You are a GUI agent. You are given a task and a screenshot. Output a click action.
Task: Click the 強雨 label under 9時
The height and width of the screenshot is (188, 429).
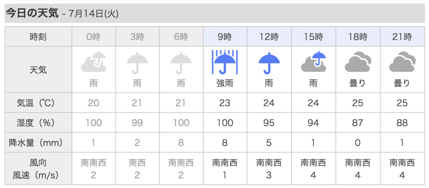tap(225, 83)
